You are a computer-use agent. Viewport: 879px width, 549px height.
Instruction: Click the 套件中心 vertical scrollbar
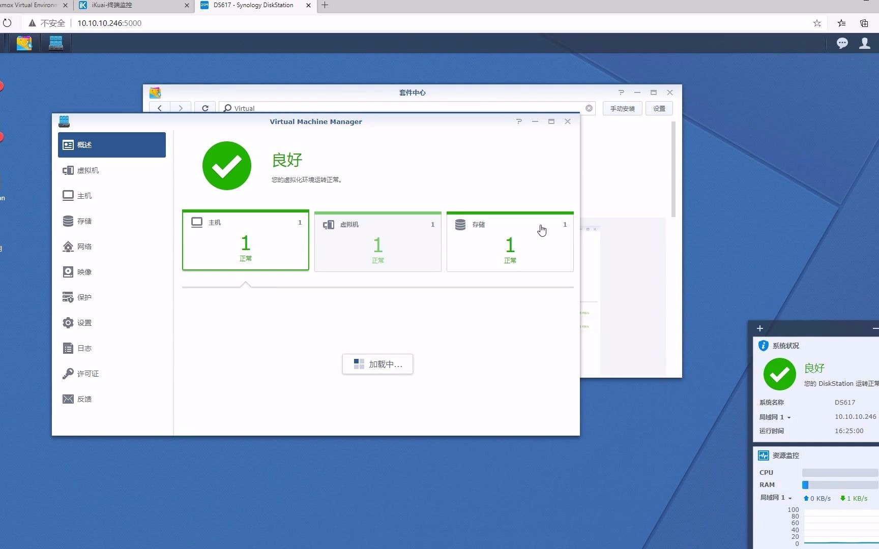click(x=673, y=169)
